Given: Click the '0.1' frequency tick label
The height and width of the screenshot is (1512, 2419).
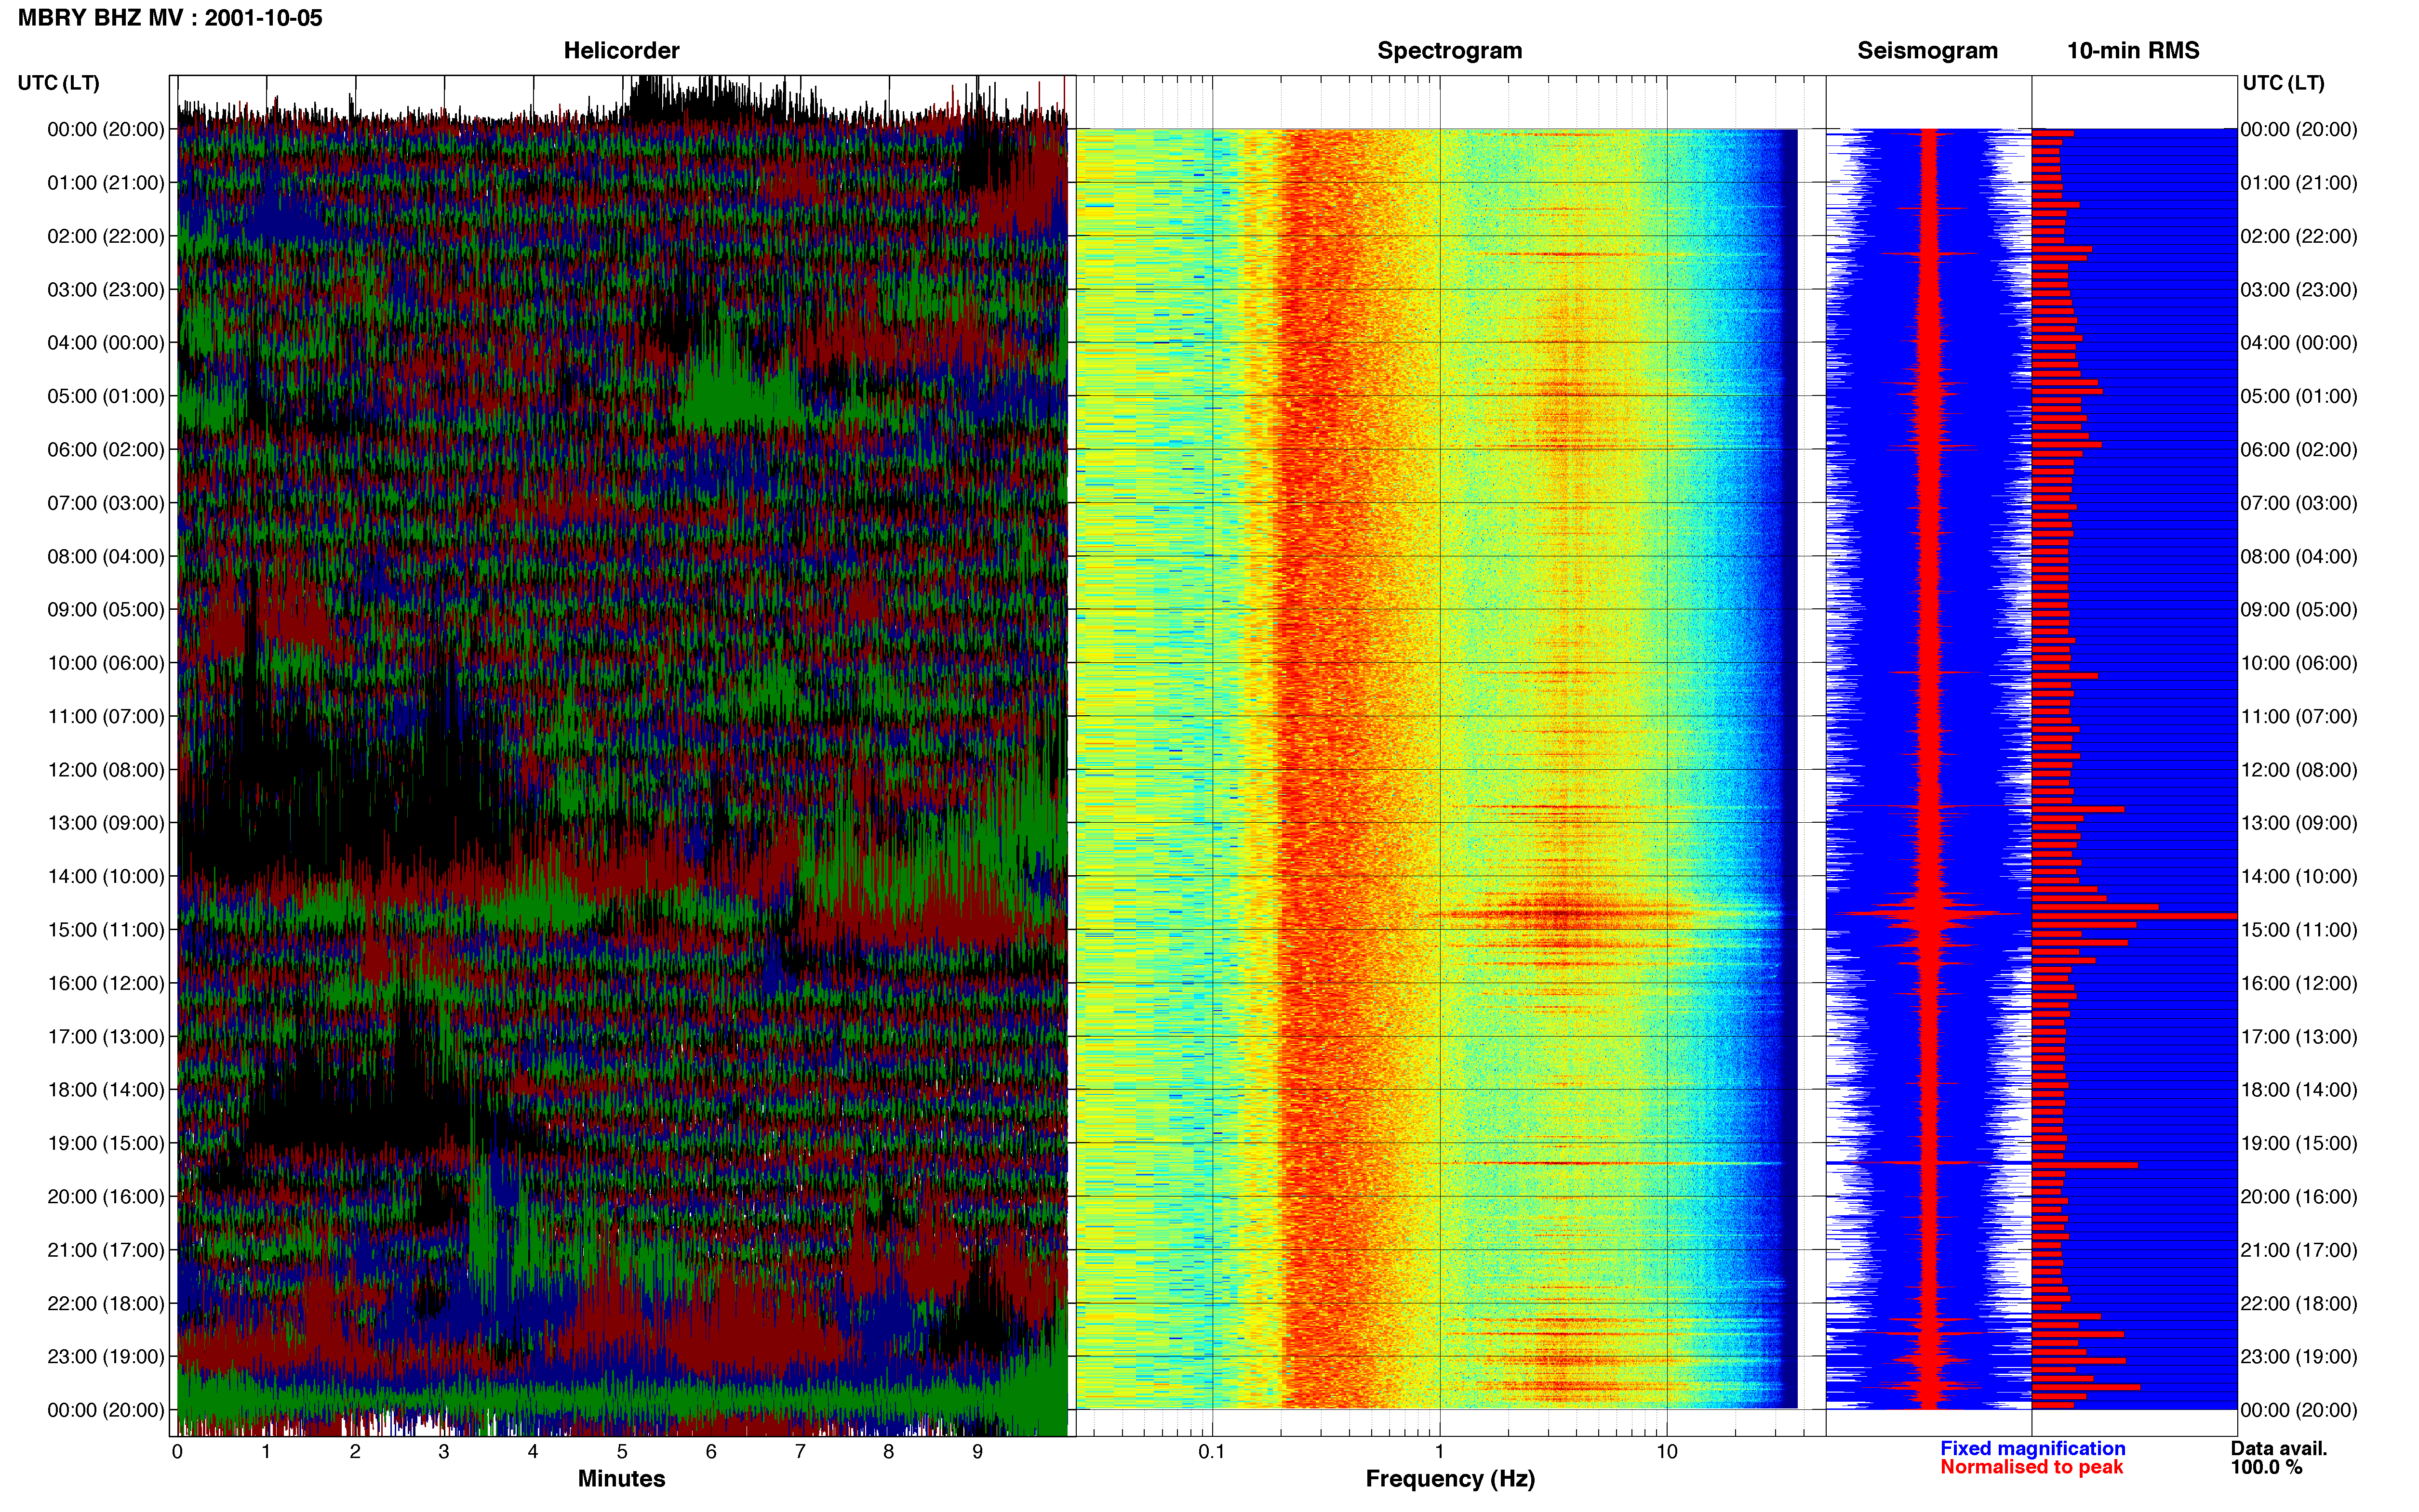Looking at the screenshot, I should (1212, 1451).
